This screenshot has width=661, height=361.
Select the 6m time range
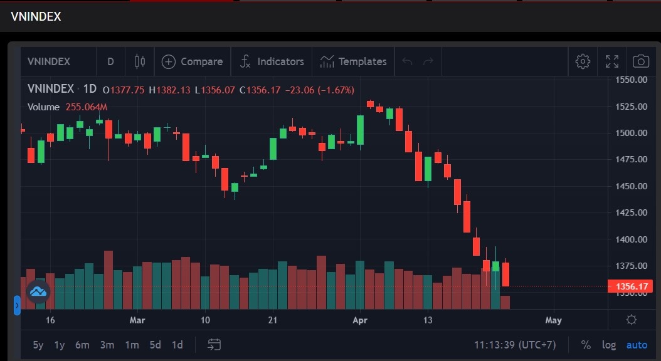[82, 345]
